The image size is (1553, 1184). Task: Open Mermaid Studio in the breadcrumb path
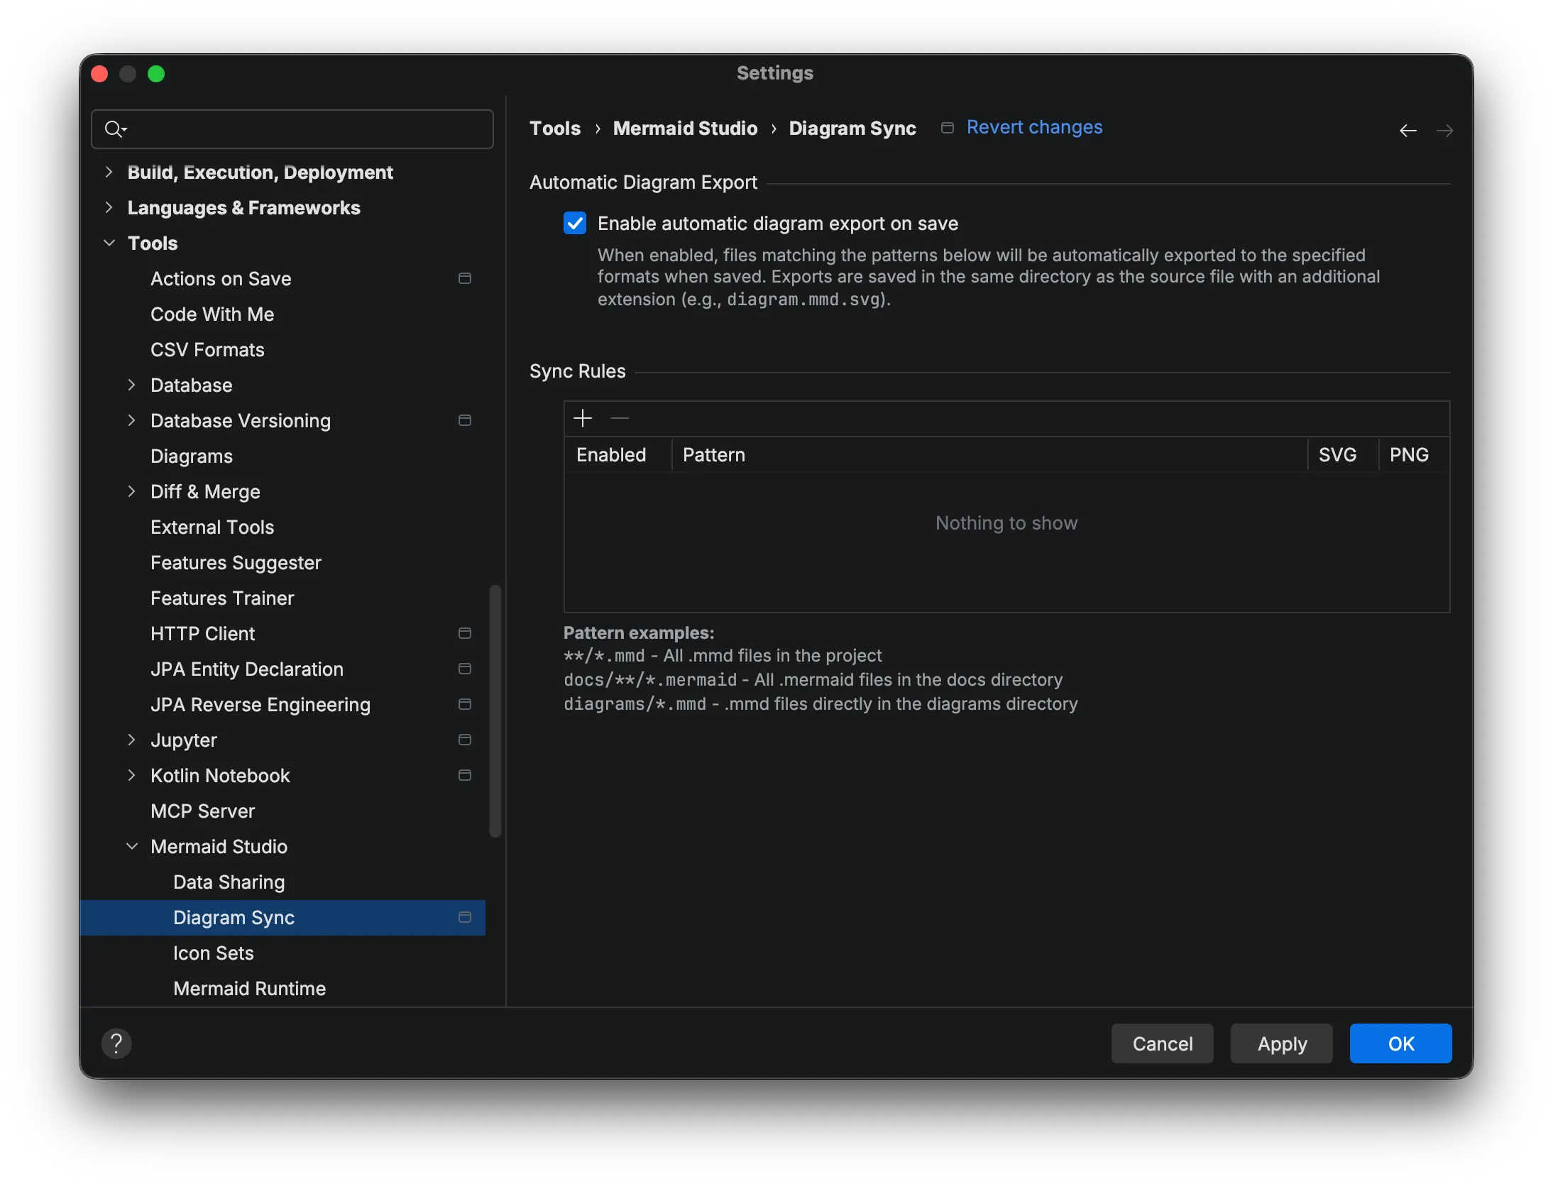pyautogui.click(x=685, y=128)
